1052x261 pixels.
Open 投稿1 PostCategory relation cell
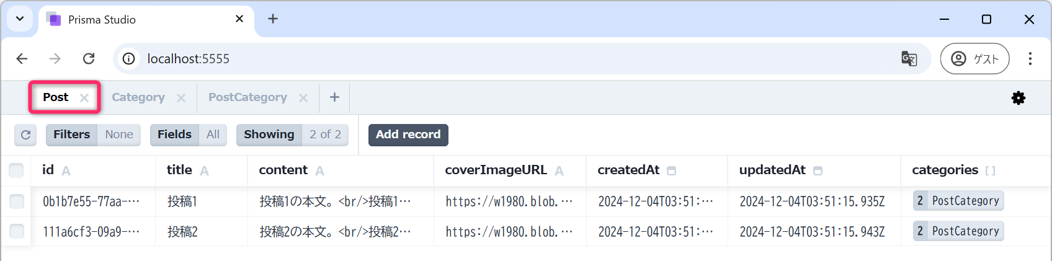click(x=958, y=201)
